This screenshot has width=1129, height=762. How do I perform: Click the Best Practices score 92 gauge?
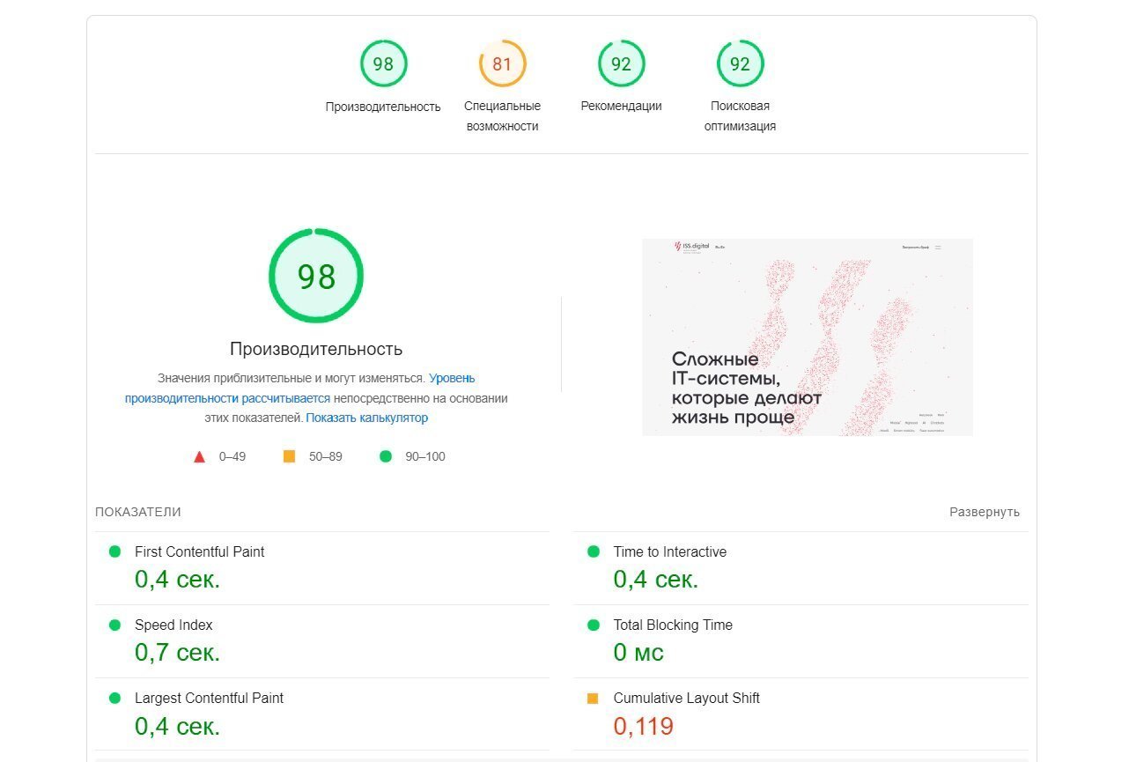click(621, 64)
